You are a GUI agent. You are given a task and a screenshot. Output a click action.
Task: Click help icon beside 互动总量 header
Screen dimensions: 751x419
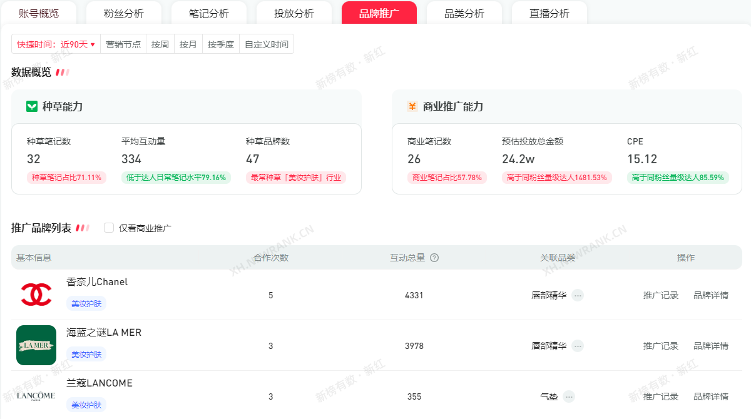434,258
